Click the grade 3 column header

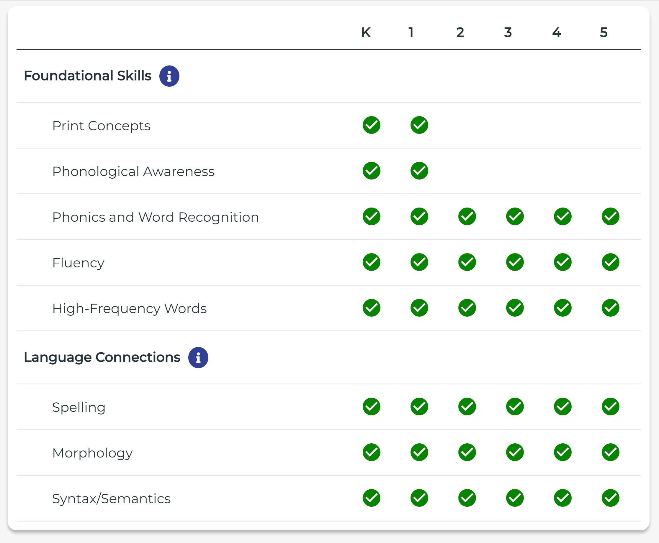(508, 32)
